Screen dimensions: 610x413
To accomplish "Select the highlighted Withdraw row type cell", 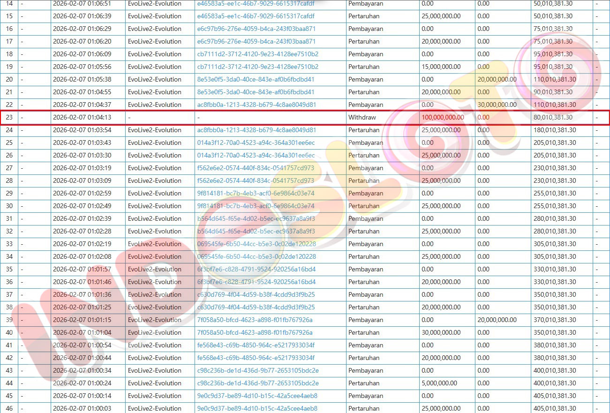I will pyautogui.click(x=362, y=117).
